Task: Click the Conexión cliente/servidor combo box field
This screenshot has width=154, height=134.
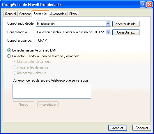Action: pos(73,32)
